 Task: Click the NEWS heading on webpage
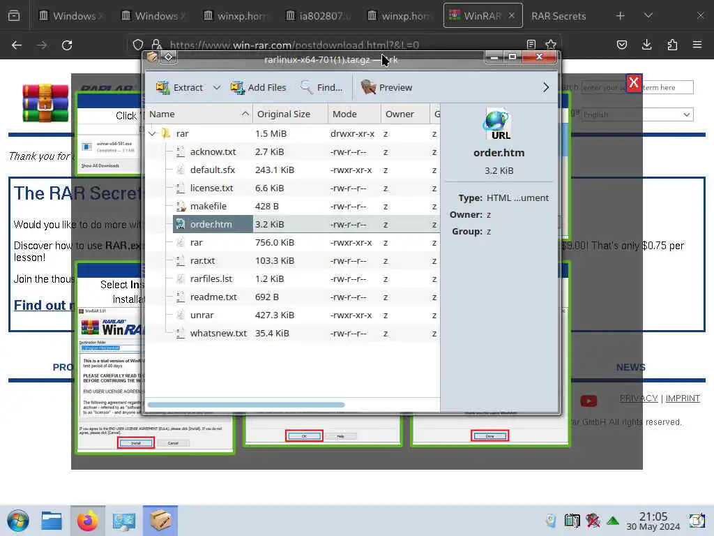click(x=630, y=367)
